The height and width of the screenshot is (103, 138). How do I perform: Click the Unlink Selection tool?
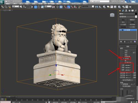click(6, 7)
